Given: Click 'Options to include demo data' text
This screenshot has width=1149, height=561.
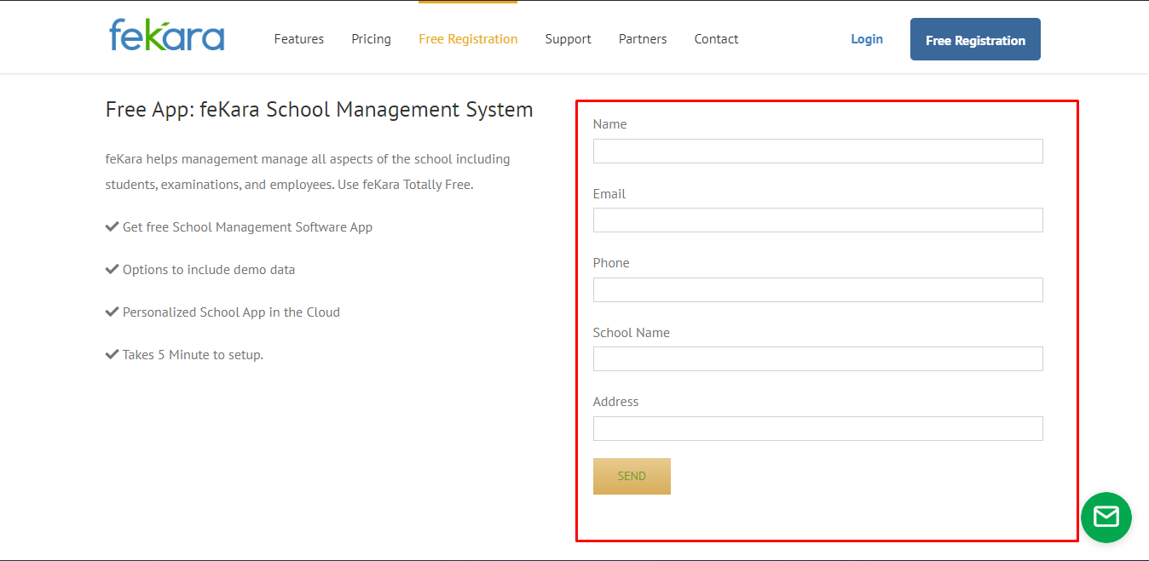Looking at the screenshot, I should [209, 270].
